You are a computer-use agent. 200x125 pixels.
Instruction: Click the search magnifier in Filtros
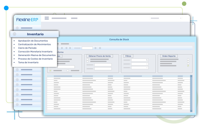147,60
